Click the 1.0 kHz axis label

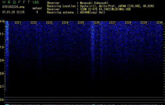pyautogui.click(x=2, y=47)
